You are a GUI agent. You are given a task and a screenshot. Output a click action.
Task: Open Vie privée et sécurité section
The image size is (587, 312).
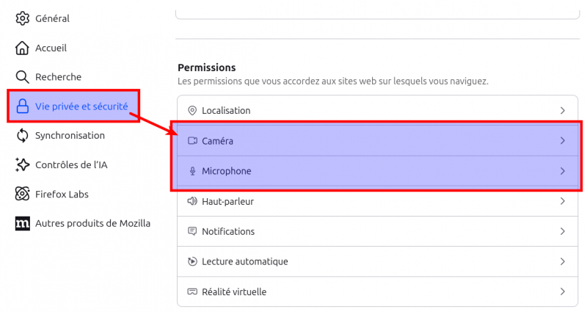click(81, 106)
